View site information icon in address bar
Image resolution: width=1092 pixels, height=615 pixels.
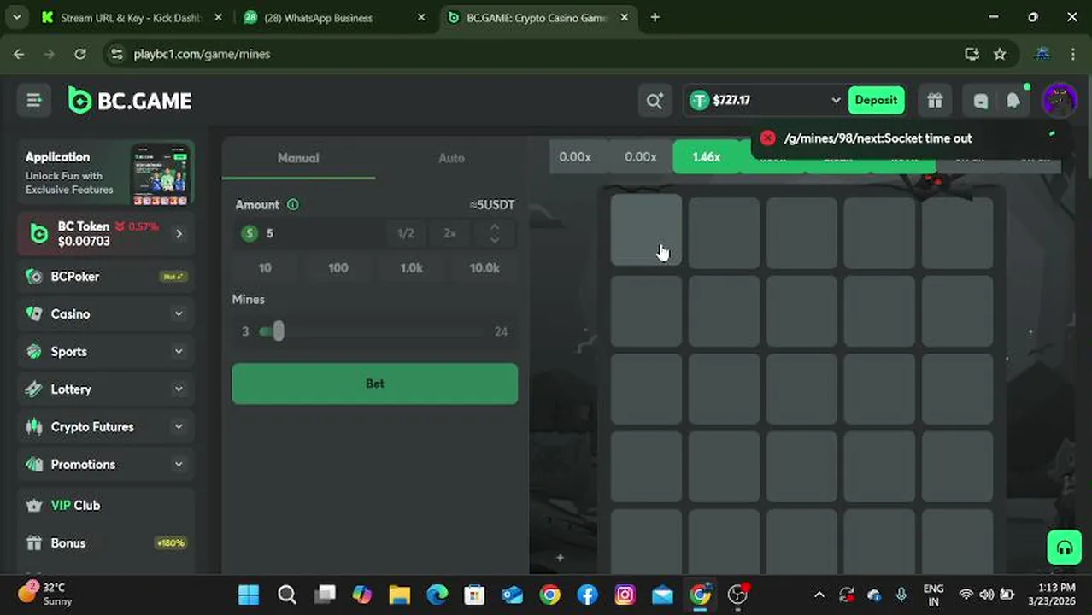[x=117, y=54]
